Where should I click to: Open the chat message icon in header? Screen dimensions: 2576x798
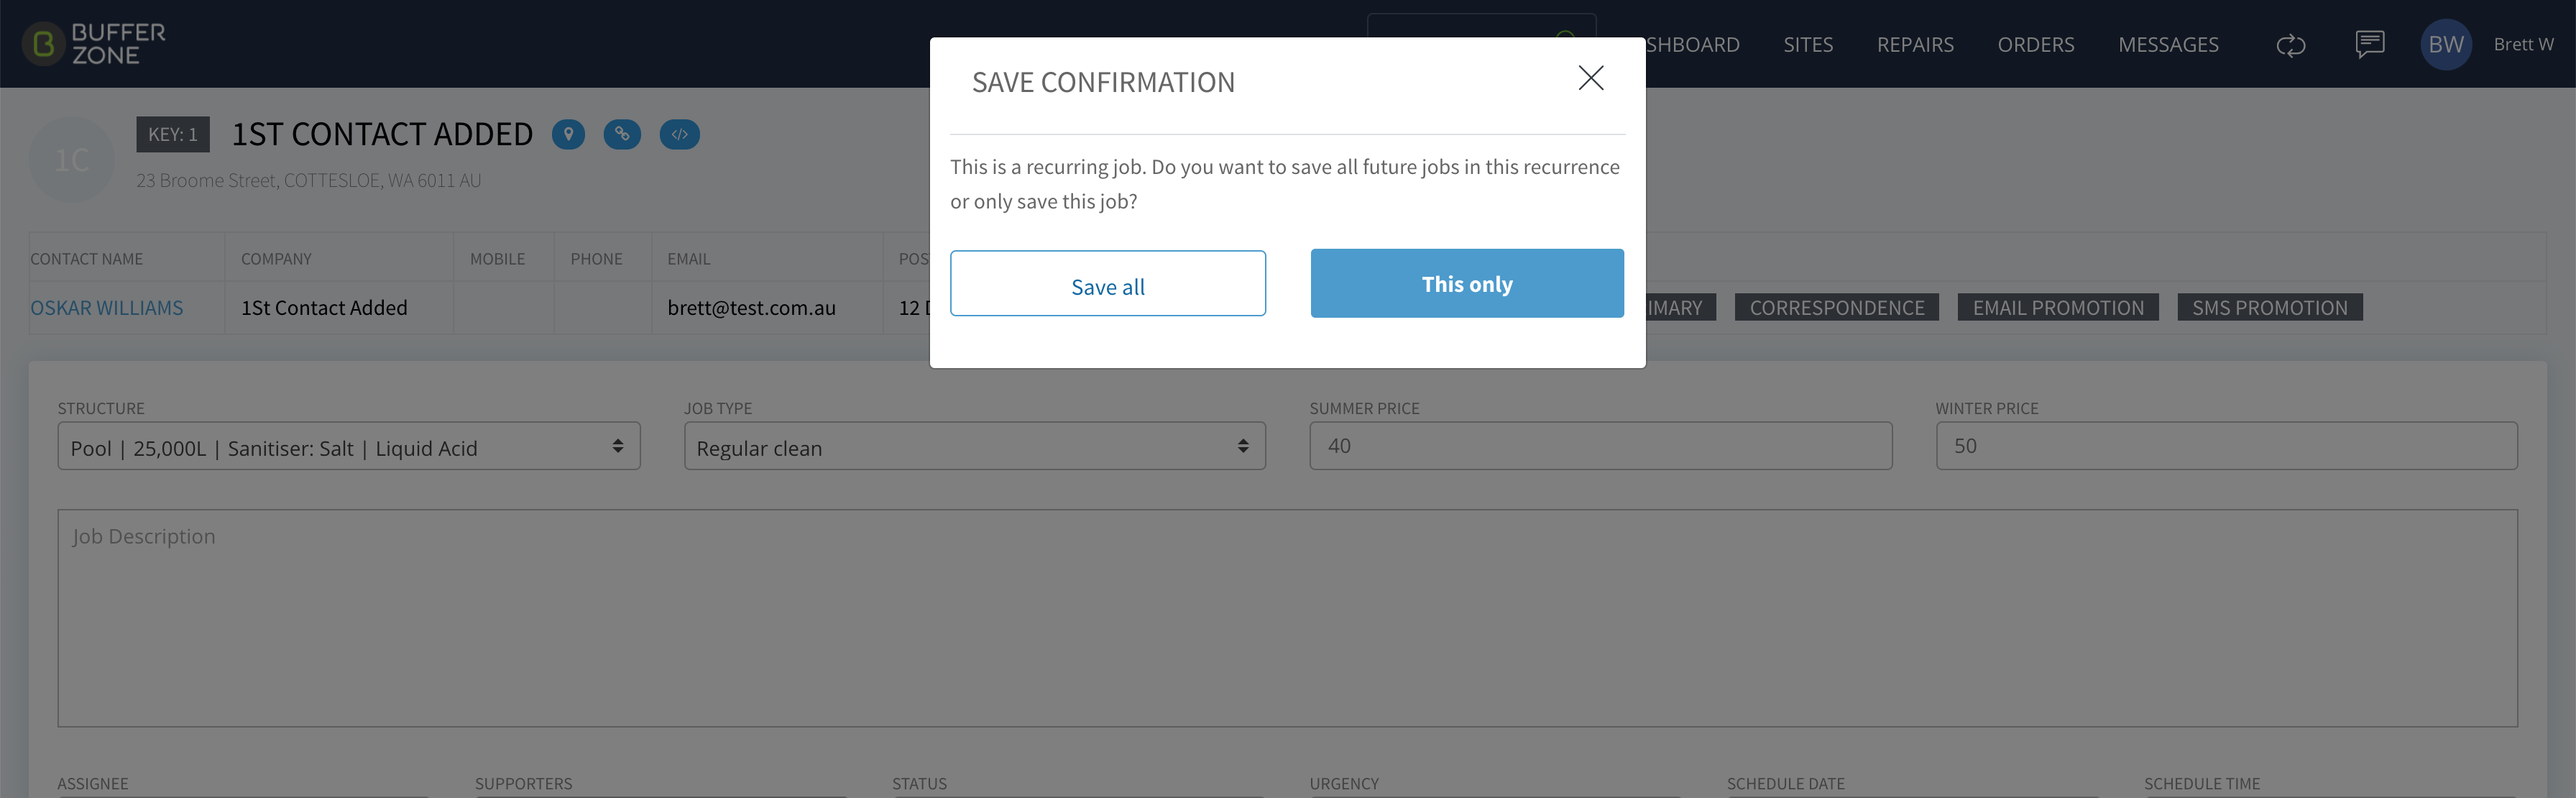point(2369,44)
